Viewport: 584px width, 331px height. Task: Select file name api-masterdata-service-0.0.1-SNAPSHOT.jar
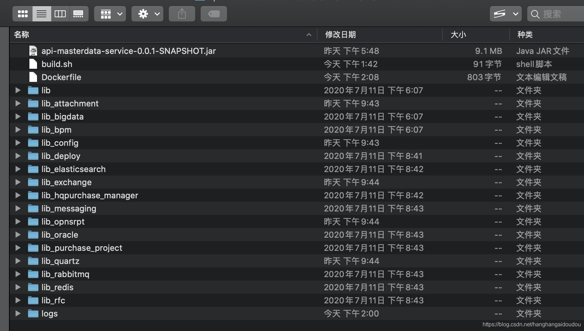pos(129,51)
